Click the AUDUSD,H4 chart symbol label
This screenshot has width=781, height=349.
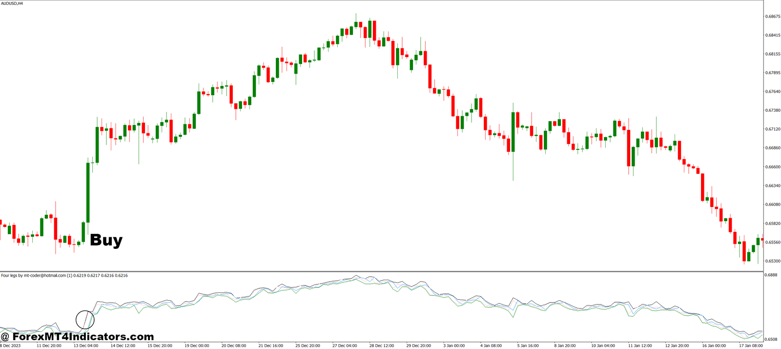click(12, 3)
